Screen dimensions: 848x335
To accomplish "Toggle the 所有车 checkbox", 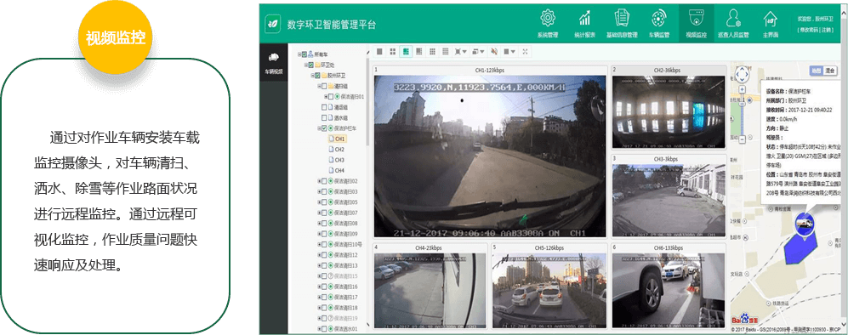I will (x=304, y=54).
